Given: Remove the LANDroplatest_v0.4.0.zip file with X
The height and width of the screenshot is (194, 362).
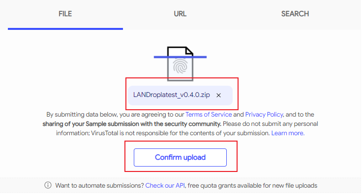Looking at the screenshot, I should pos(218,95).
